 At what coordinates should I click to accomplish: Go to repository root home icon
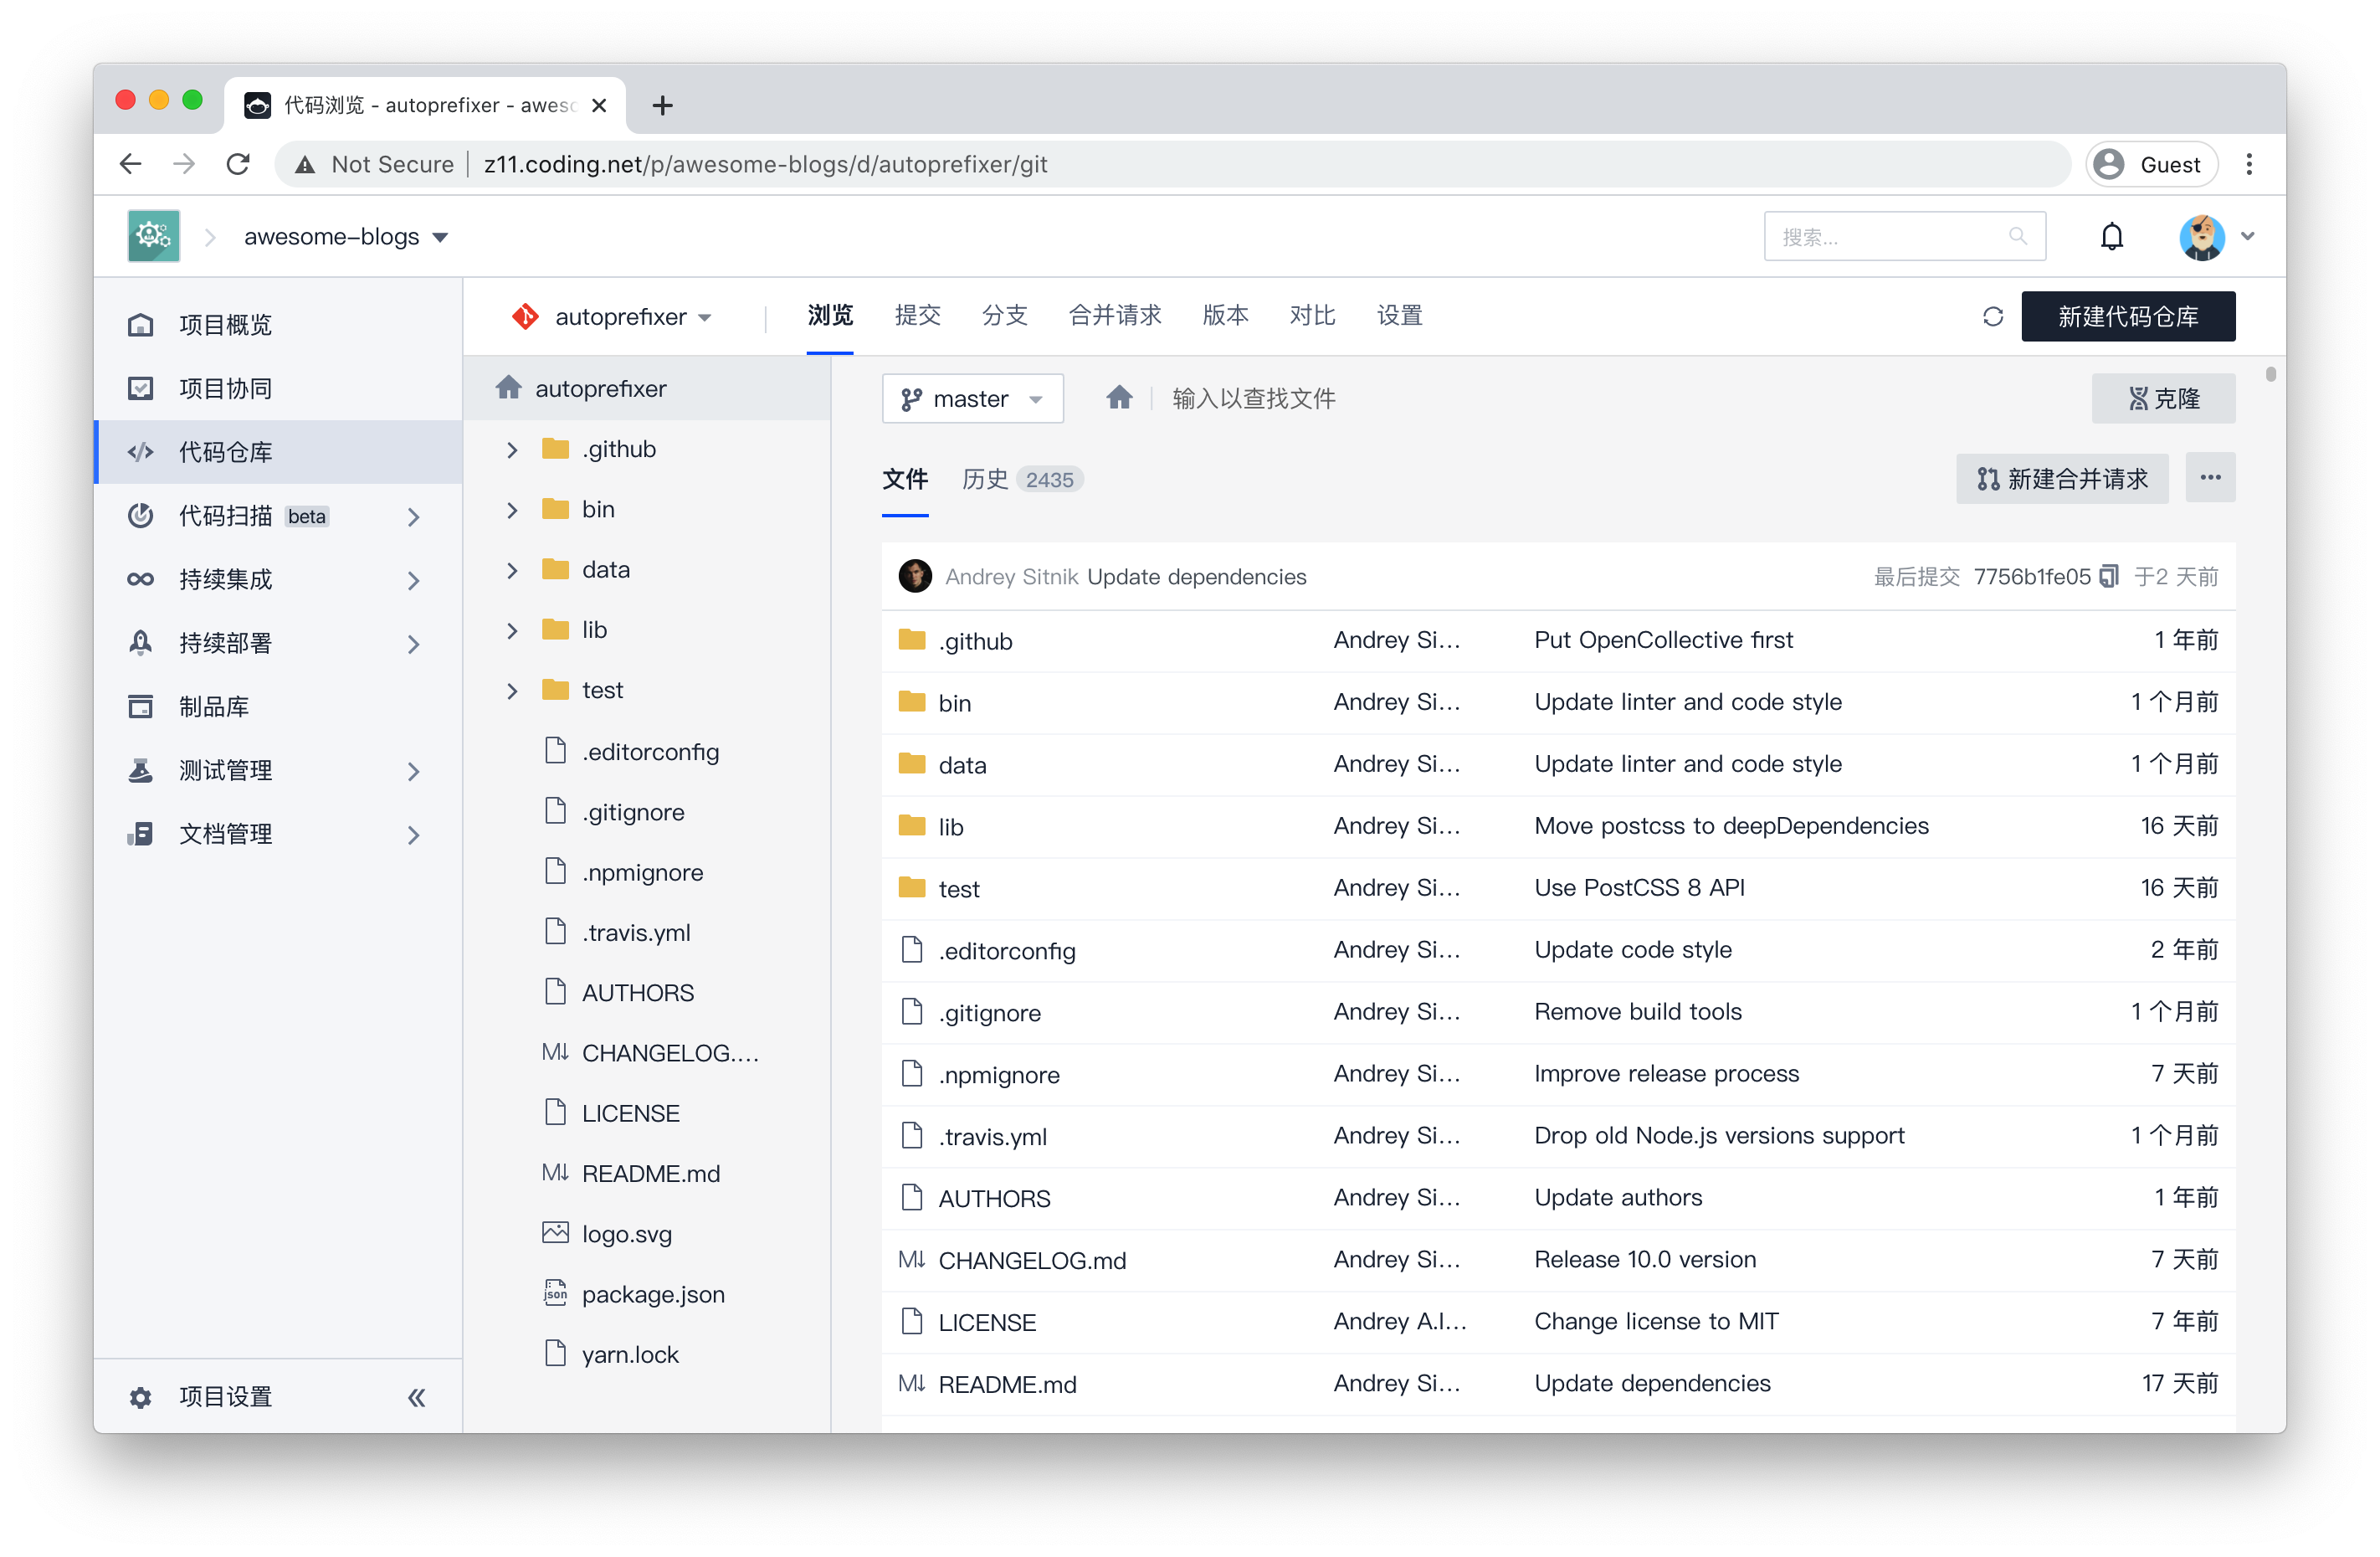coord(1119,398)
